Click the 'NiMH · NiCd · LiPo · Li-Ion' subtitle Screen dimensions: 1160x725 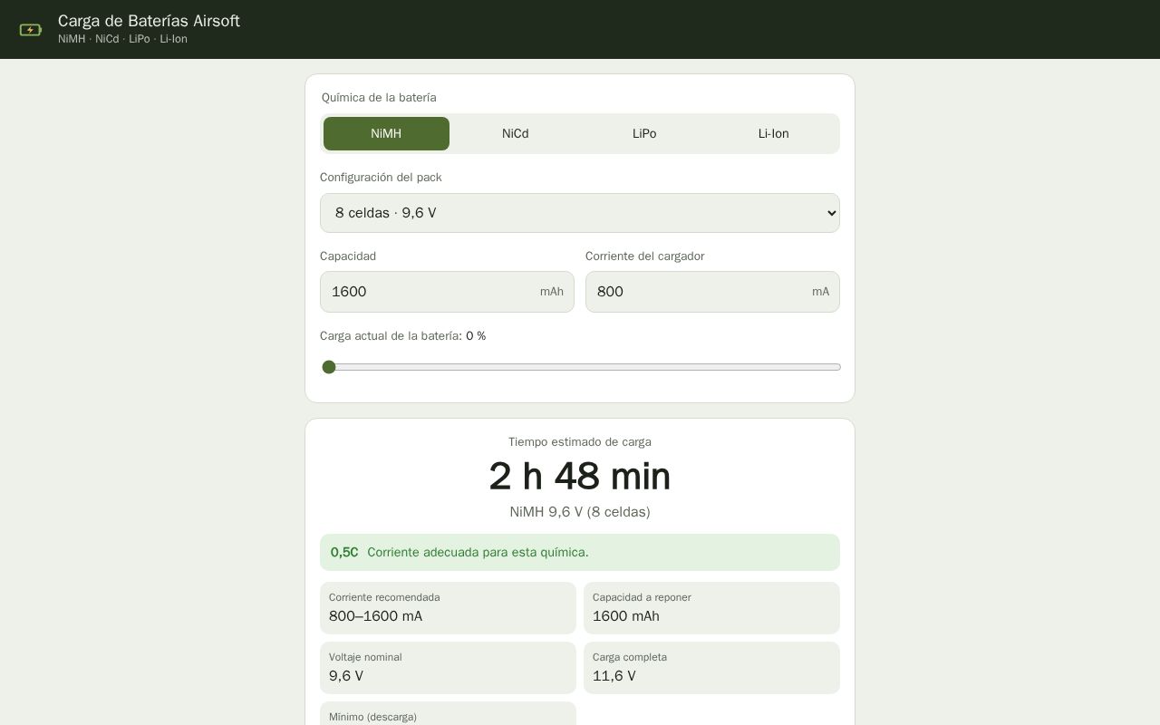[122, 39]
